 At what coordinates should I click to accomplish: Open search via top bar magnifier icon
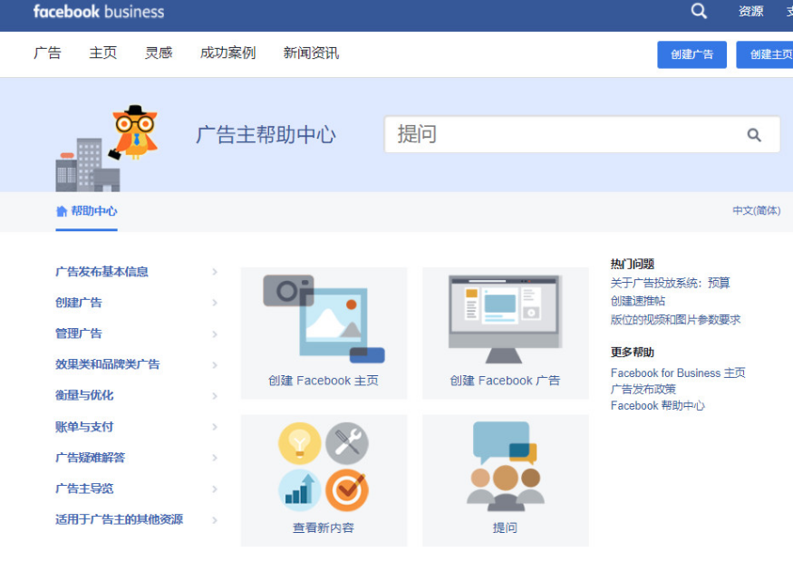699,11
